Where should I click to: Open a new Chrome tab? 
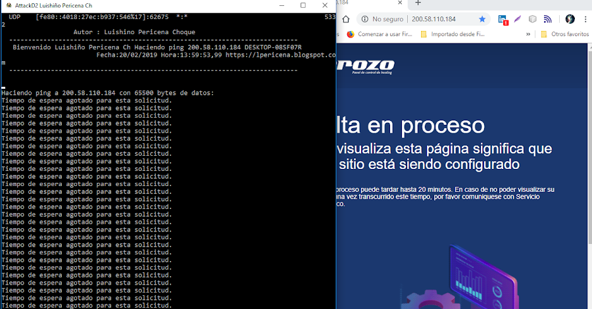(x=418, y=3)
